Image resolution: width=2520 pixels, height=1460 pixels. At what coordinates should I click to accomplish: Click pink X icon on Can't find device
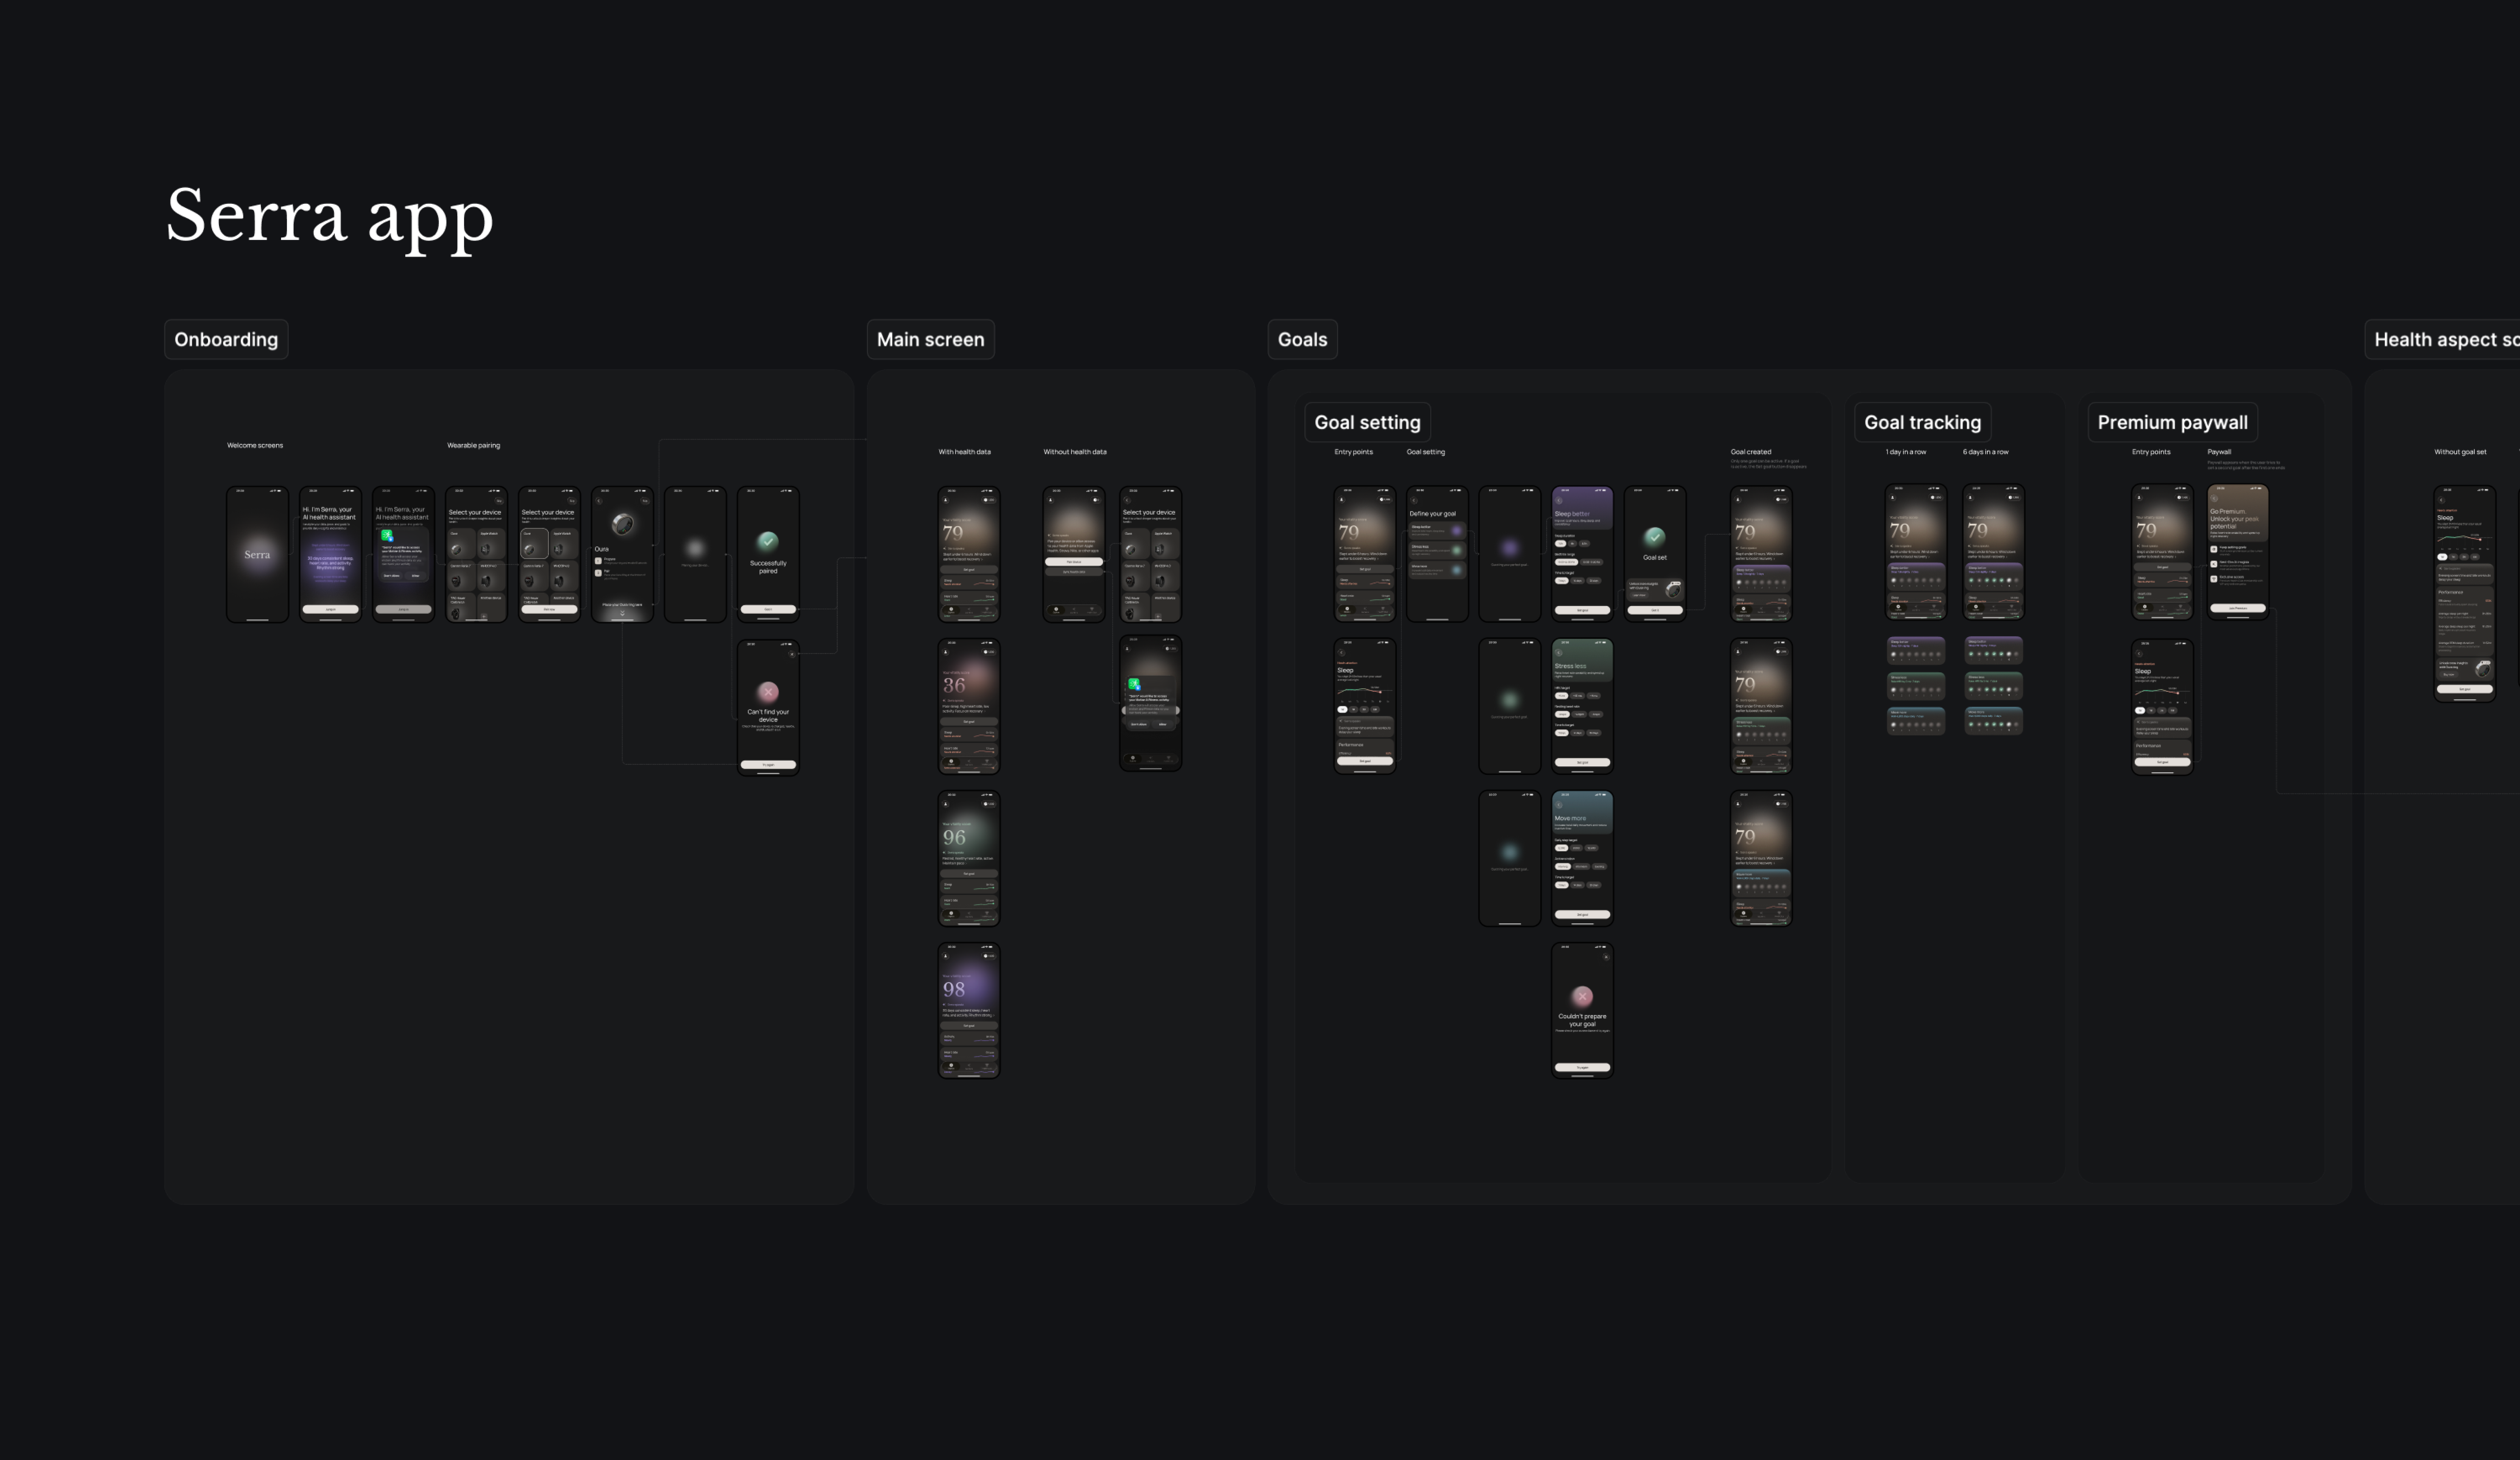tap(768, 691)
